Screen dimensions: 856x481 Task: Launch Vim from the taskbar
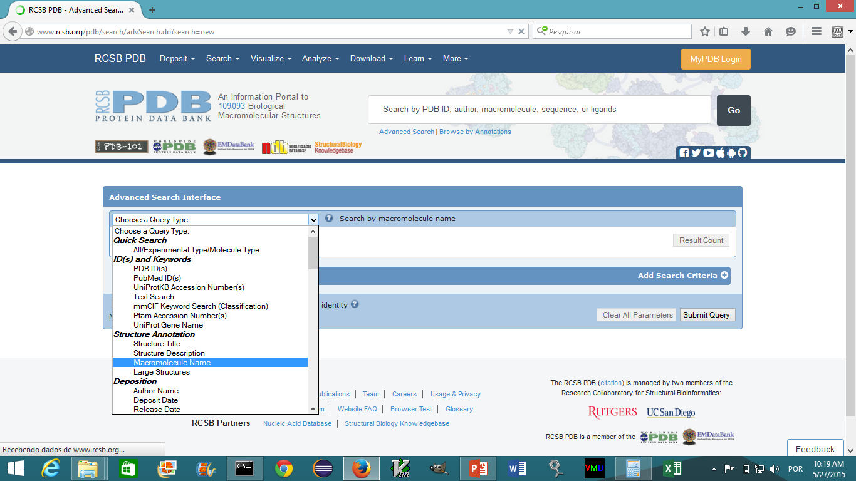tap(400, 468)
